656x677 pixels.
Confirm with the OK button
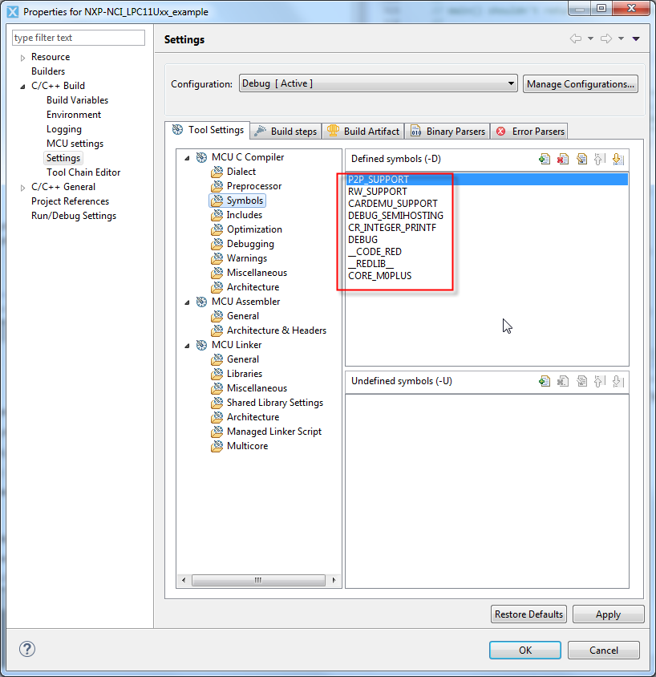pos(525,650)
